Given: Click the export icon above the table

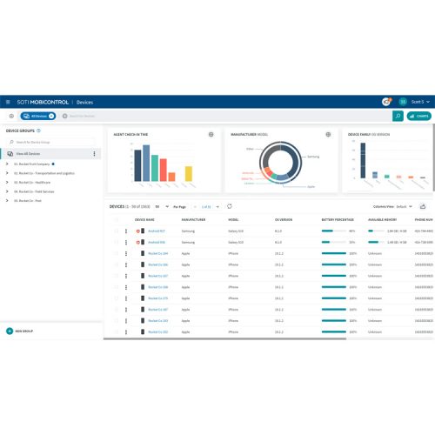Looking at the screenshot, I should tap(423, 206).
